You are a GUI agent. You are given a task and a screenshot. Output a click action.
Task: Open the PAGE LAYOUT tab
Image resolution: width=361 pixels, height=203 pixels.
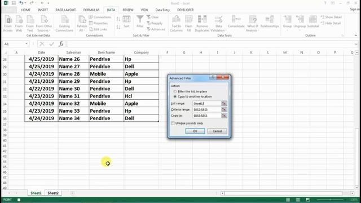[65, 10]
